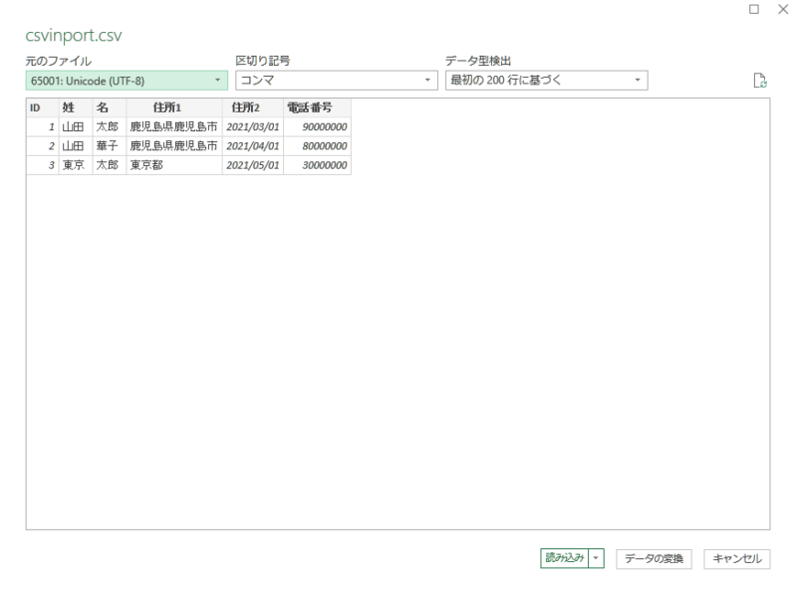Select the ID column header

click(35, 108)
